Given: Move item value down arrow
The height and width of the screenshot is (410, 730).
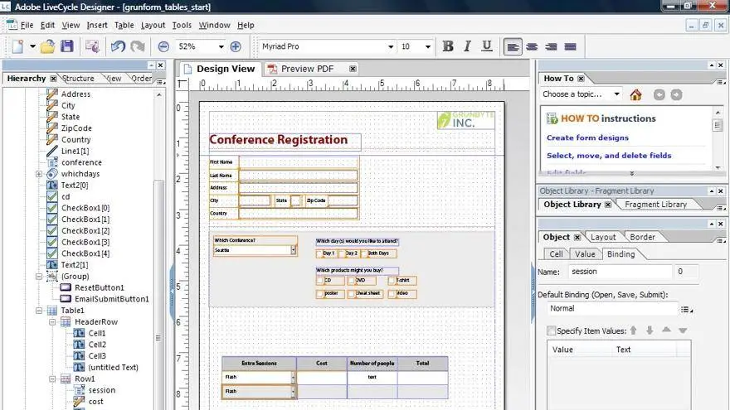Looking at the screenshot, I should tap(650, 330).
